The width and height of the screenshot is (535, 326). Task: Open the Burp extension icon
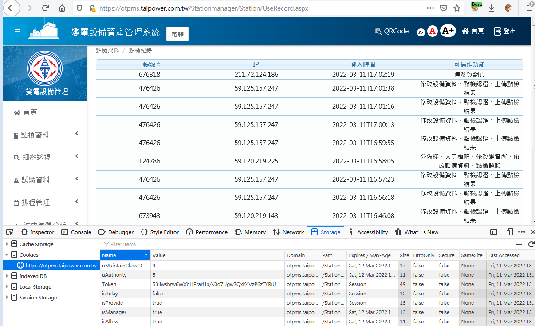coord(476,7)
